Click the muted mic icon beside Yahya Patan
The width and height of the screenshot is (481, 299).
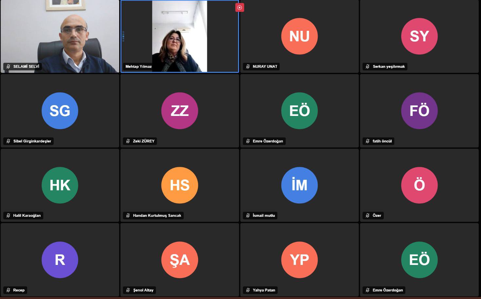248,290
